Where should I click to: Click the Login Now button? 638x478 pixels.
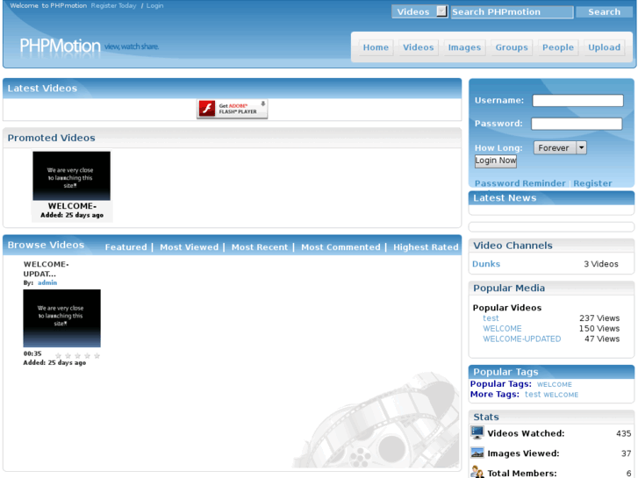(x=496, y=161)
